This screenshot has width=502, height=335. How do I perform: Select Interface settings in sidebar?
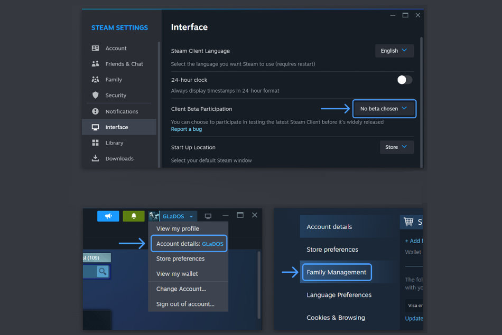119,127
